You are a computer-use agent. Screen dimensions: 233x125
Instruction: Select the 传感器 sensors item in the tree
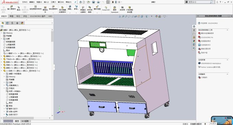(x=9, y=36)
